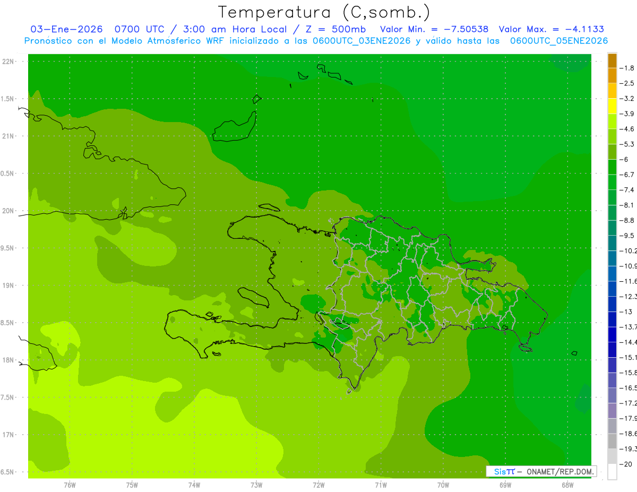Click the "18N" latitude label

[8, 360]
